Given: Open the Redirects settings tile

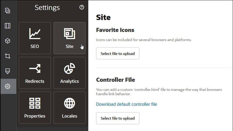Looking at the screenshot, I should coord(35,73).
